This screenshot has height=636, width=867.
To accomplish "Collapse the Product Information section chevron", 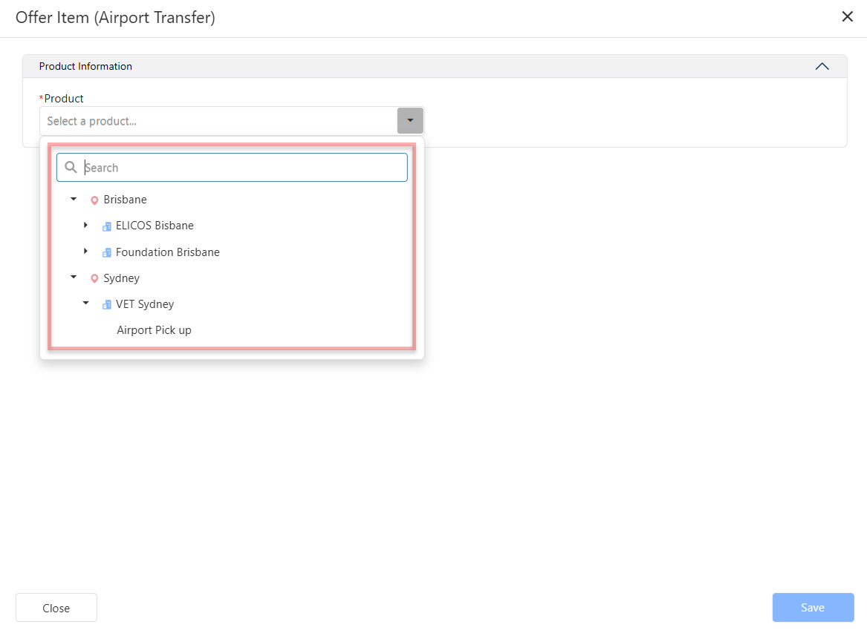I will 822,66.
